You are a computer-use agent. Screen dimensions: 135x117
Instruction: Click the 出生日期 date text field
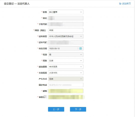(63, 48)
